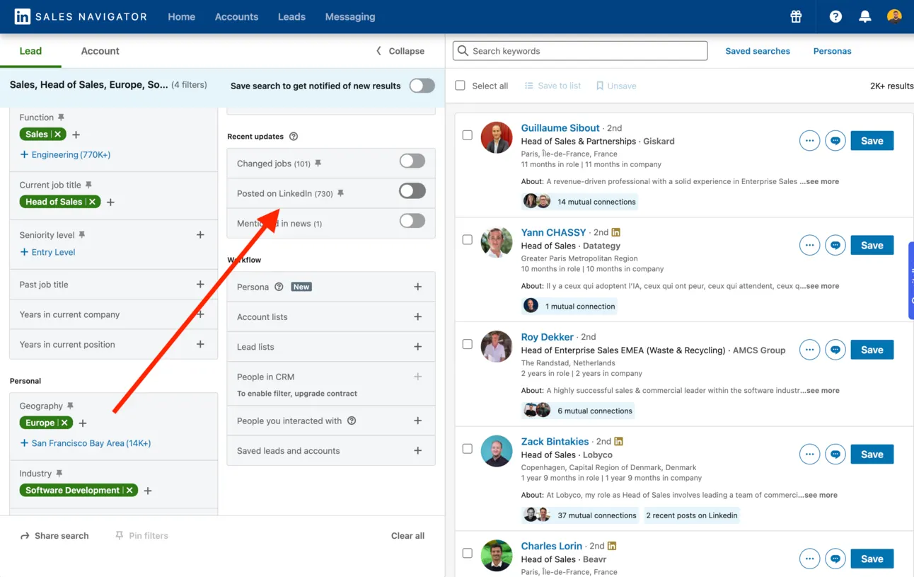
Task: Expand the Seniority level filter
Action: [200, 234]
